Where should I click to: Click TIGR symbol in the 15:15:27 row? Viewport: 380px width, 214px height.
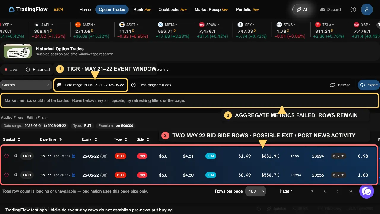pos(27,156)
